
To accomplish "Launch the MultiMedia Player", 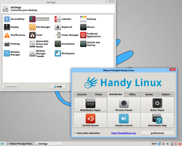I will pyautogui.click(x=91, y=105).
